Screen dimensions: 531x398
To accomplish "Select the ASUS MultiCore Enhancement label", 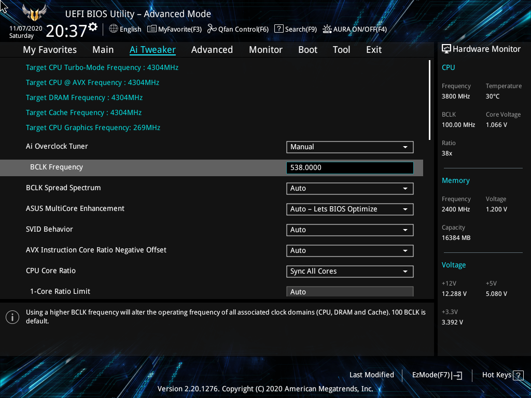I will (75, 208).
